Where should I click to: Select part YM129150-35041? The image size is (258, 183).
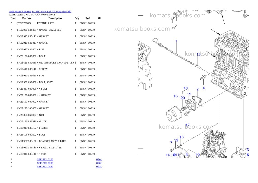(x=26, y=43)
